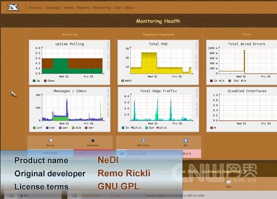The height and width of the screenshot is (199, 277).
Task: Click the inf messages legend swatch
Action: pyautogui.click(x=34, y=128)
